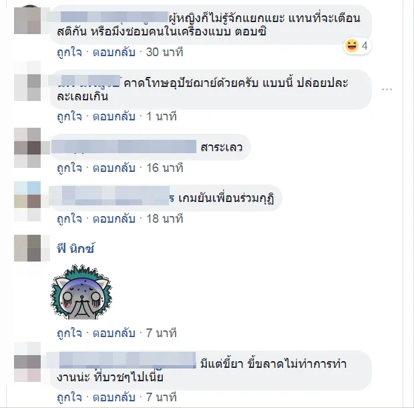
Task: Reply to the เกมยันเพื่อนร่วมกุฏิ comment
Action: (x=114, y=219)
